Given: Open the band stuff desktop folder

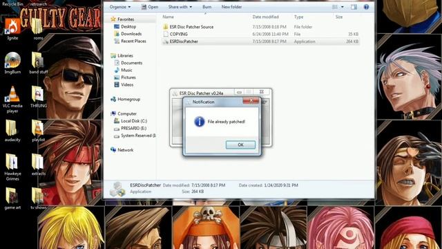Looking at the screenshot, I should click(38, 63).
